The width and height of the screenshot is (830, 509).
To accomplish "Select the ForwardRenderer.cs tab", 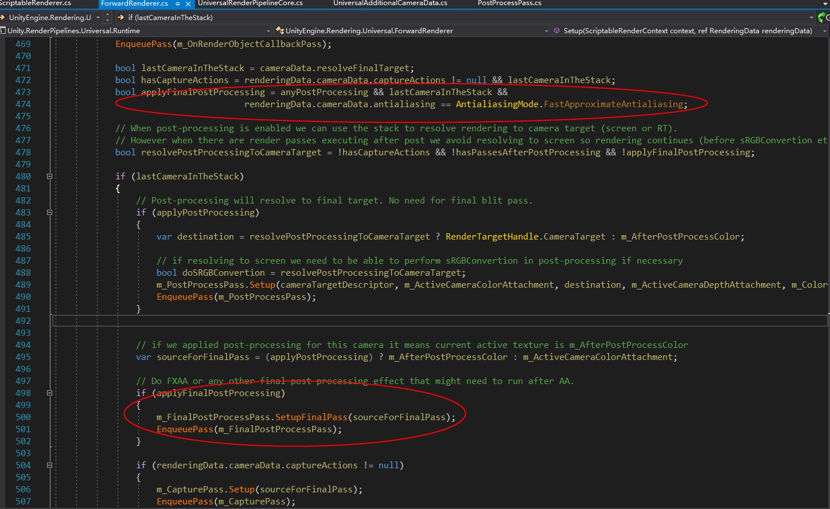I will (x=134, y=3).
